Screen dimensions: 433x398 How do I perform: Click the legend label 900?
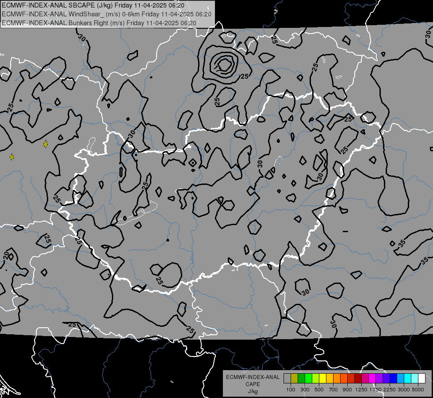[347, 390]
